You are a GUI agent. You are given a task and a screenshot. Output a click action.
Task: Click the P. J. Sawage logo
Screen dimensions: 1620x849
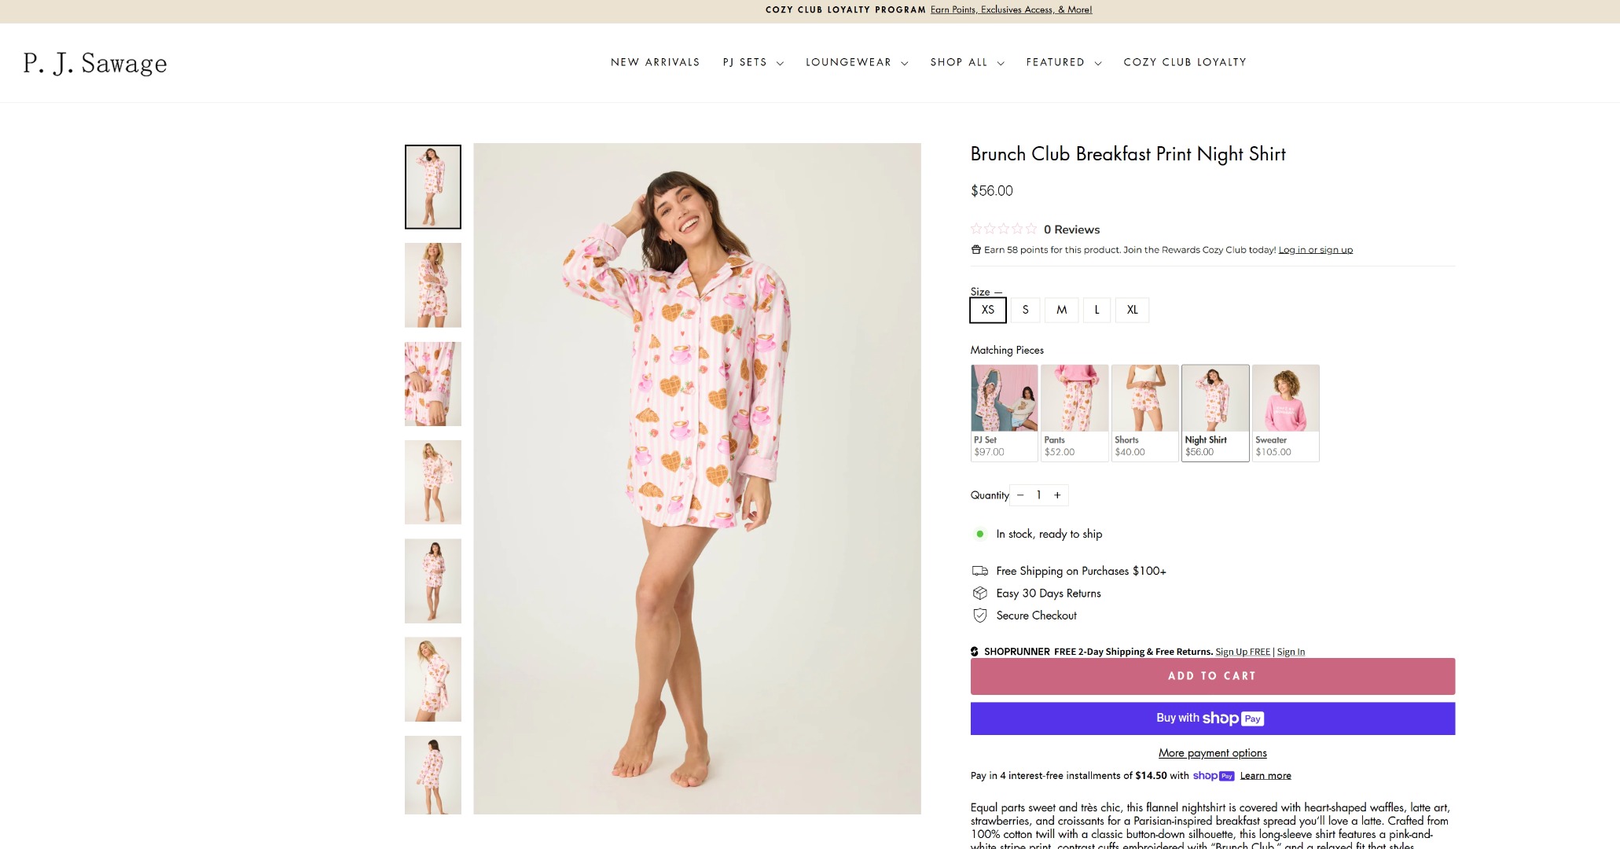[95, 63]
